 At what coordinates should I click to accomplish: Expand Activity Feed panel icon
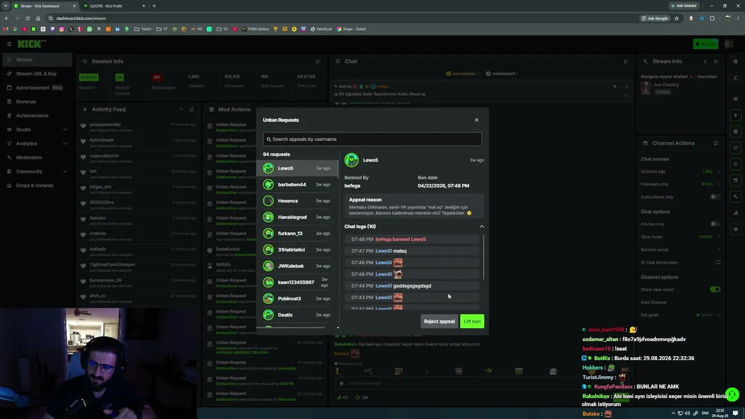191,109
